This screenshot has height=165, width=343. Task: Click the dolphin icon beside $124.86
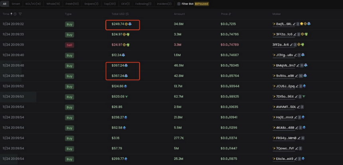126,86
